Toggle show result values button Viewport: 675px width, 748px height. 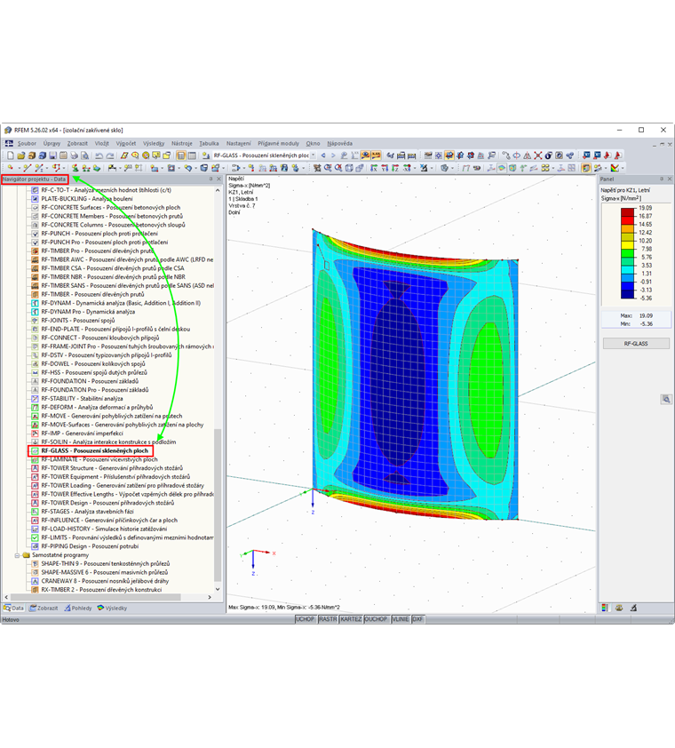376,155
